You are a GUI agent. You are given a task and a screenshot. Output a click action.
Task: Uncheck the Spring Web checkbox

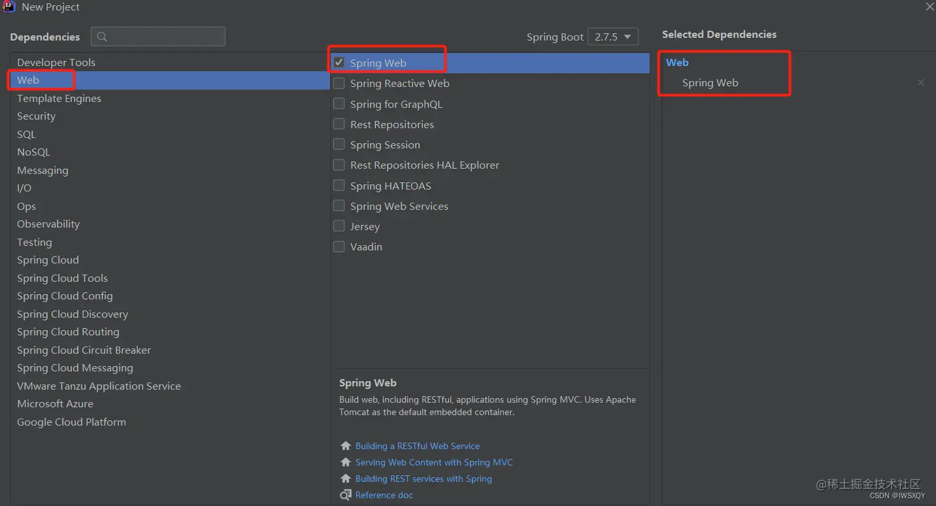point(339,63)
